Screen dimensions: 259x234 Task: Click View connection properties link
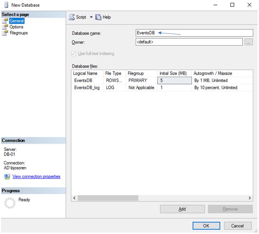tap(36, 177)
